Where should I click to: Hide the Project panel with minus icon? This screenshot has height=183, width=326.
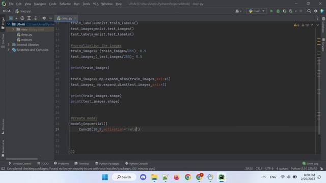coord(50,18)
